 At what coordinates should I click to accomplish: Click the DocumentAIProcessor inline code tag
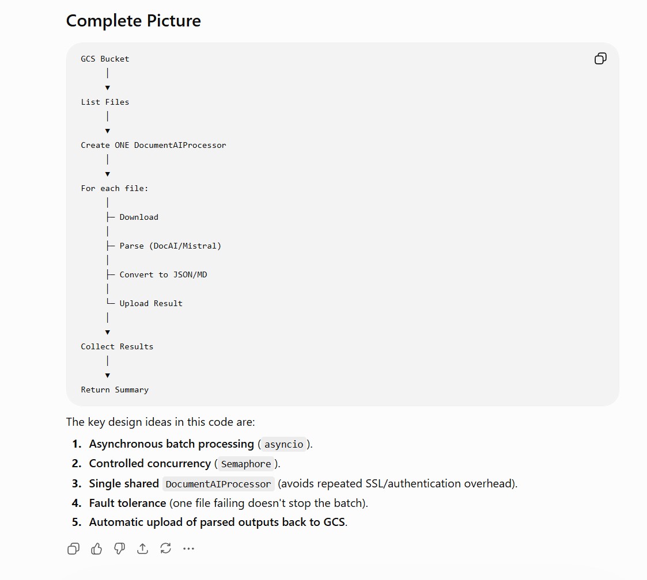(218, 483)
